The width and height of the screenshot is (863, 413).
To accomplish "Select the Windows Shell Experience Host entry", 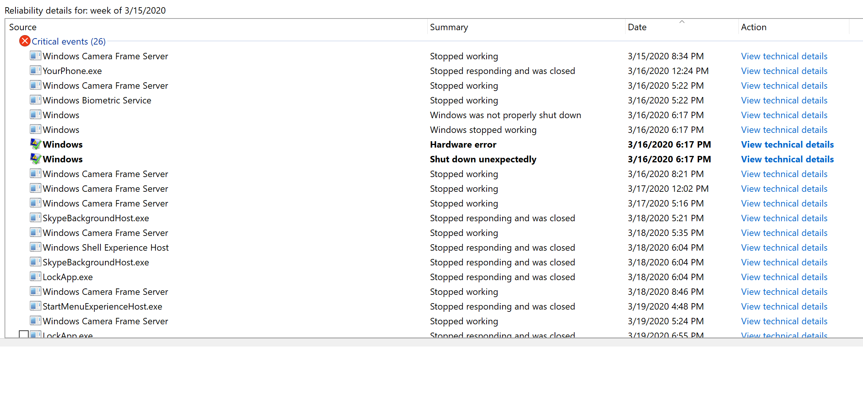I will pyautogui.click(x=105, y=248).
